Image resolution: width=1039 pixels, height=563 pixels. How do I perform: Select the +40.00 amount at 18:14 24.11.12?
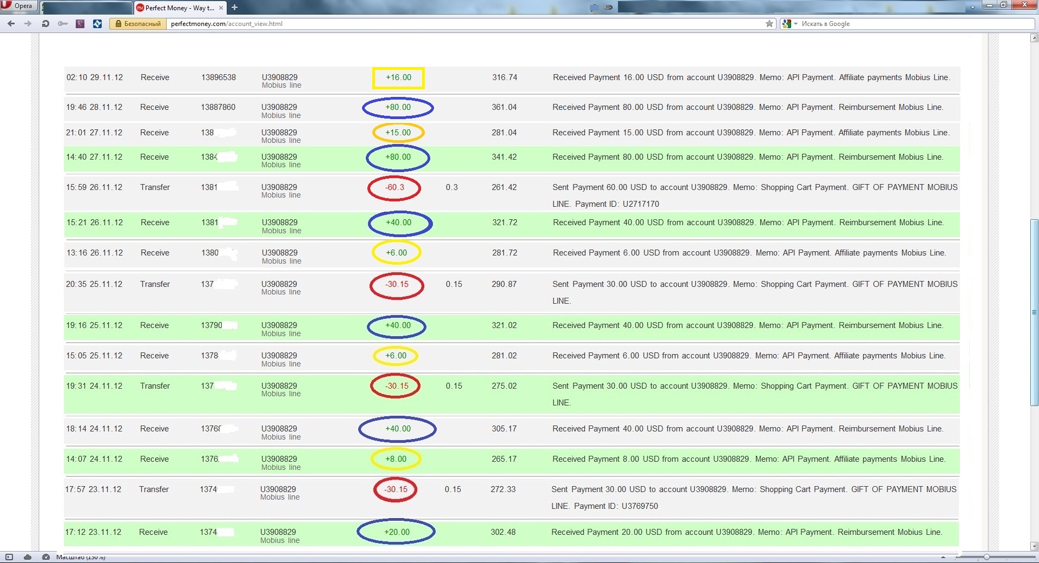click(x=398, y=429)
